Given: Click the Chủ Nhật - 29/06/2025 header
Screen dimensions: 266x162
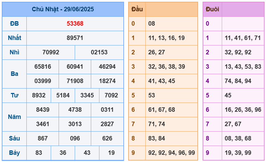Looking at the screenshot, I should click(x=63, y=9).
